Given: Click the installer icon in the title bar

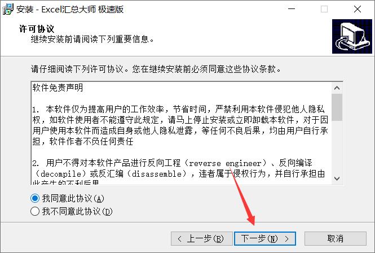Looking at the screenshot, I should tap(8, 9).
